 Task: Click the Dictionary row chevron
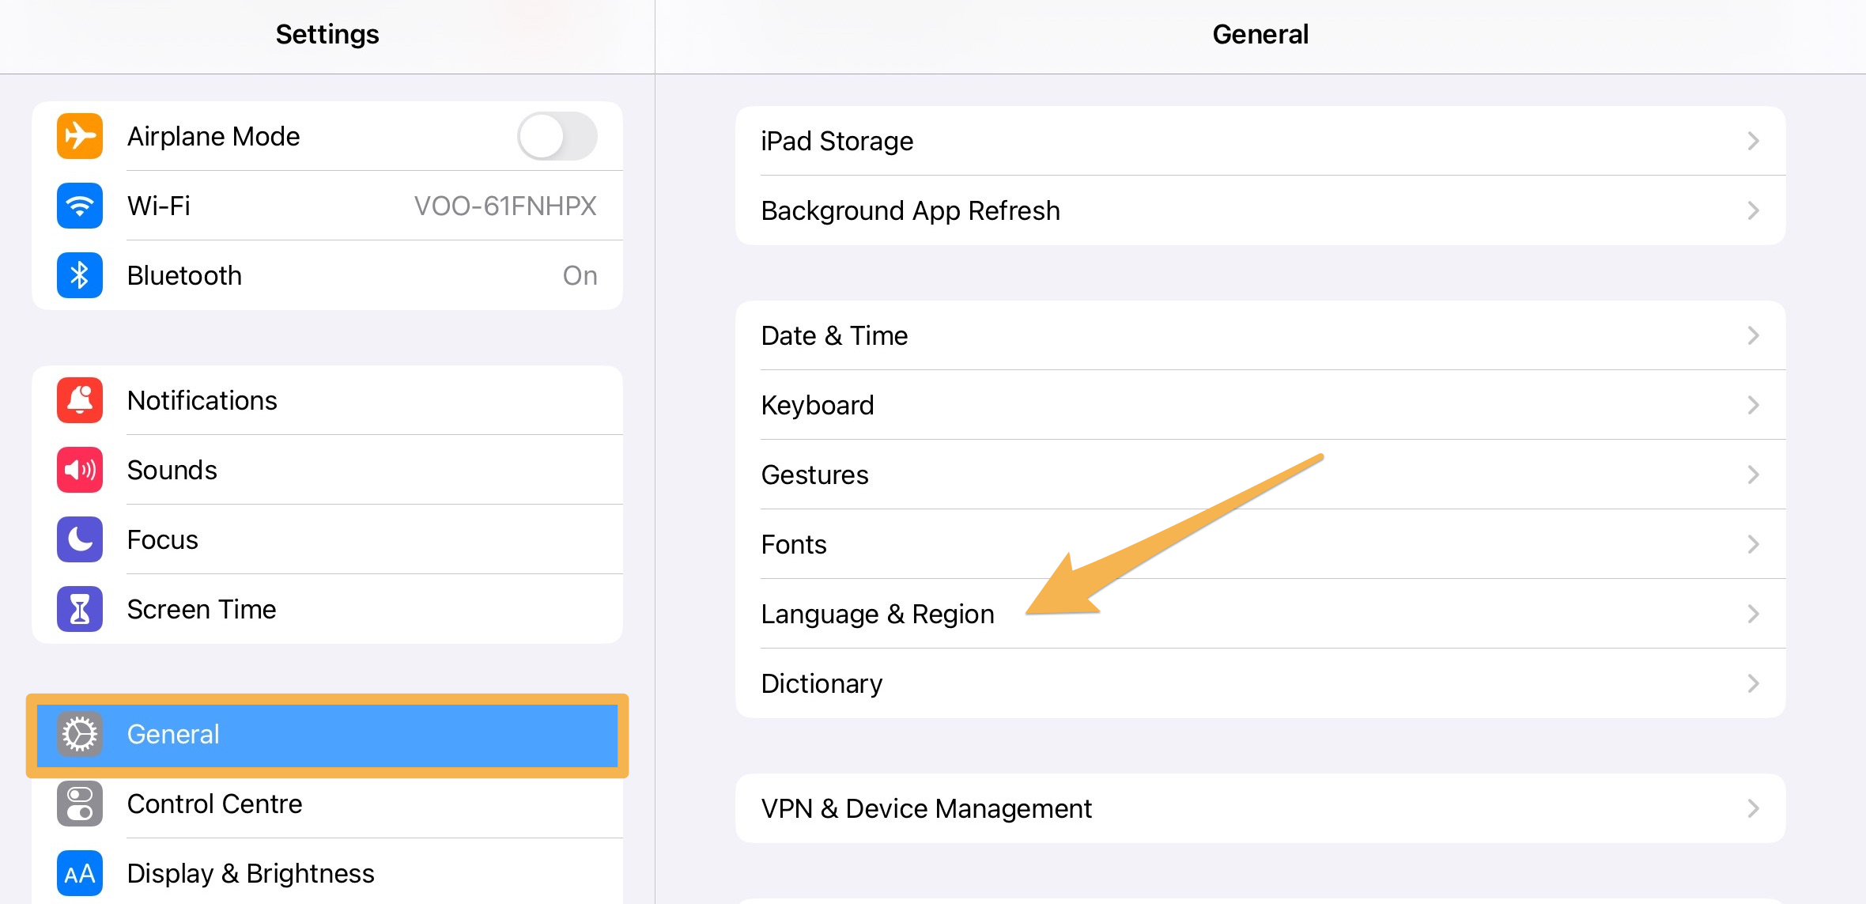coord(1753,683)
